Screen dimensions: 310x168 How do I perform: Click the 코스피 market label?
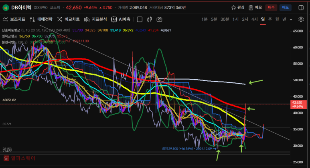coord(55,8)
